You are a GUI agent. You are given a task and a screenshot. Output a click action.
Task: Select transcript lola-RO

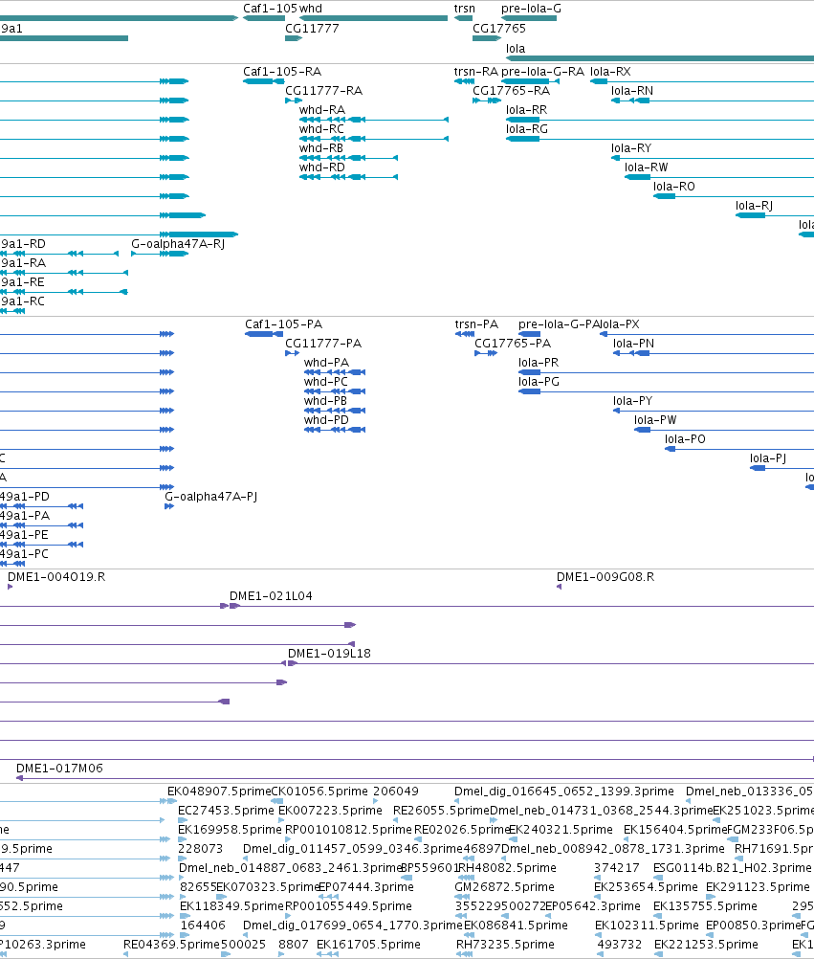[x=674, y=187]
